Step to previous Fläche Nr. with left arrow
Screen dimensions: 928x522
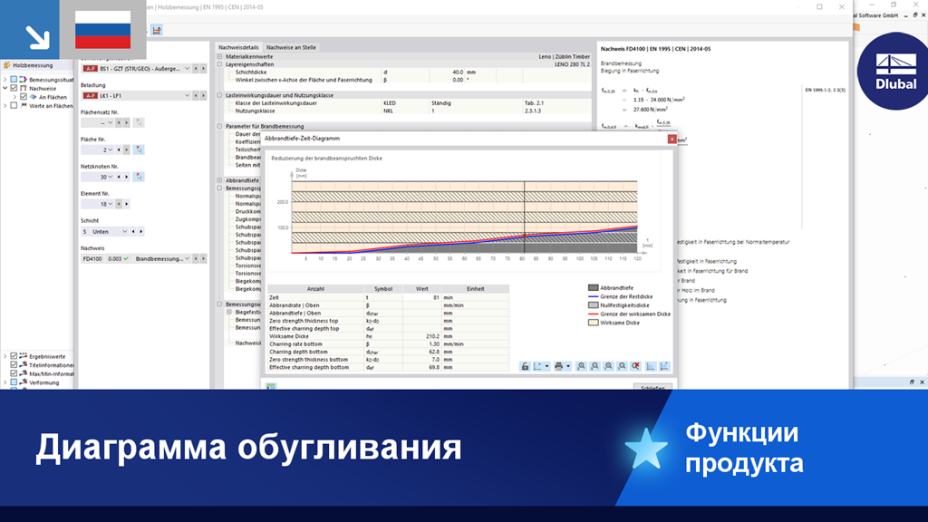coord(119,150)
